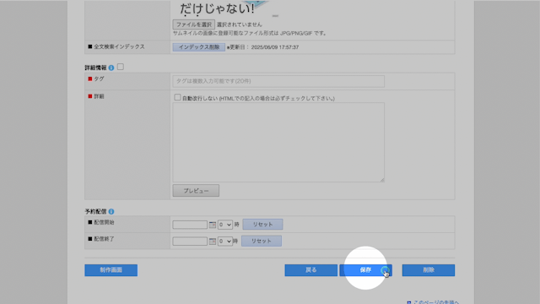Open the 配信終了 hour dropdown

point(225,242)
